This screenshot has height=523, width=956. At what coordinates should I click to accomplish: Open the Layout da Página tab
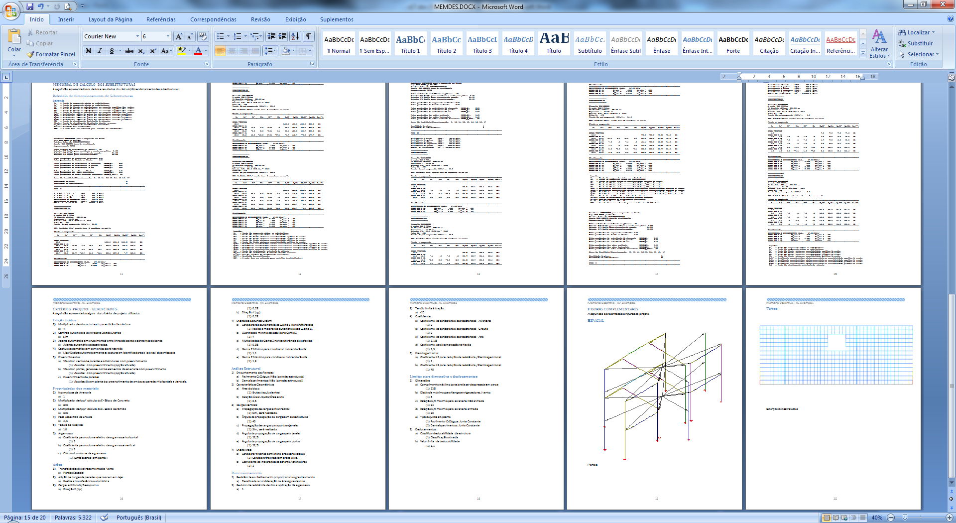click(x=111, y=19)
